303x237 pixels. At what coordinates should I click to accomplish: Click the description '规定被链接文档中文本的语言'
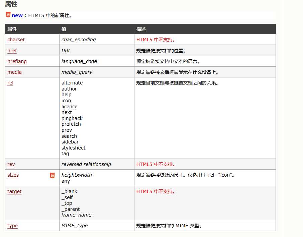coord(168,62)
